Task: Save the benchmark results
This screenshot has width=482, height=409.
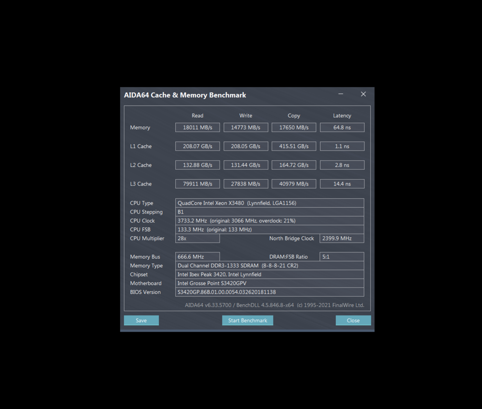Action: pyautogui.click(x=141, y=320)
